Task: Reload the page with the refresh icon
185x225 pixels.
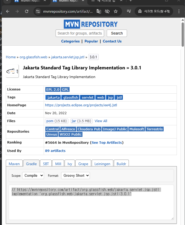Action: tap(27, 11)
